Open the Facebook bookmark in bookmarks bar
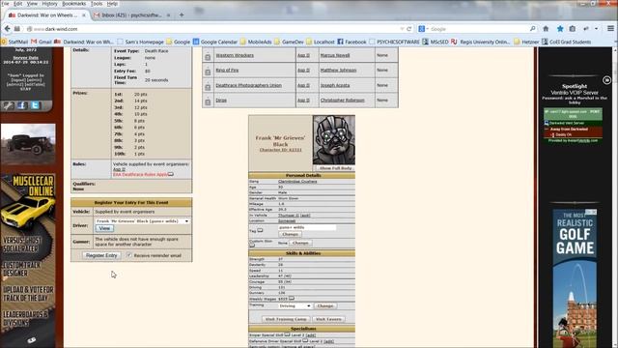Screen dimensions: 618x348 click(351, 42)
